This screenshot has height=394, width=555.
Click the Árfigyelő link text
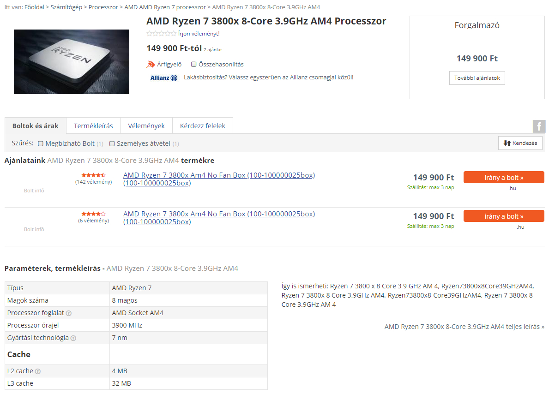tap(170, 65)
